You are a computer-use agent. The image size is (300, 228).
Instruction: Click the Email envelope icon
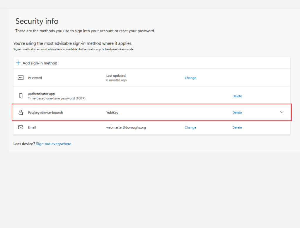pos(21,127)
